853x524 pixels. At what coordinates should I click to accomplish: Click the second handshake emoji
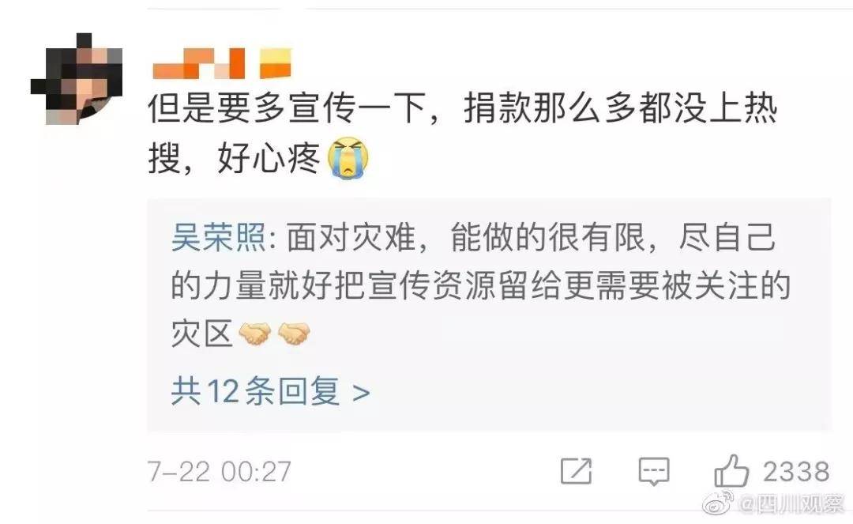294,333
